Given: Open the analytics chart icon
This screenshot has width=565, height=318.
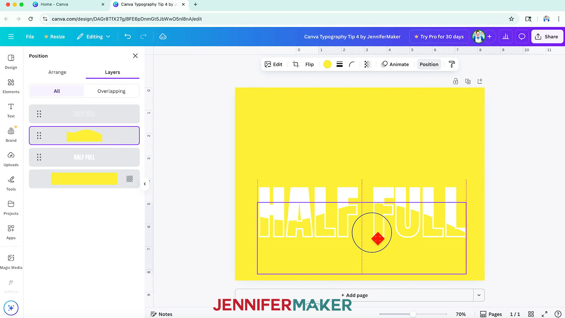Looking at the screenshot, I should (506, 36).
